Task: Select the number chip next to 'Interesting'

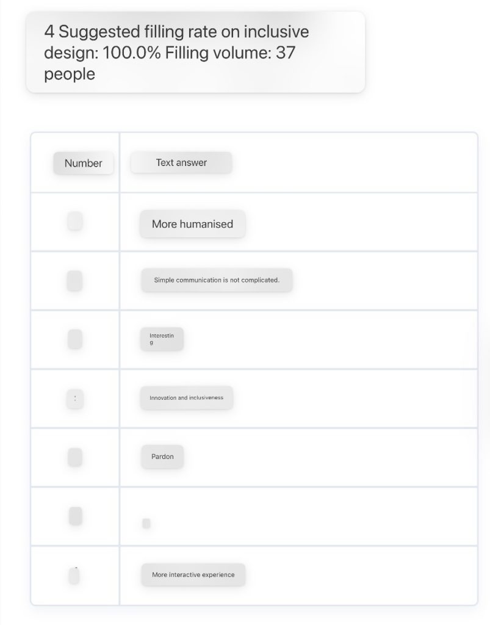Action: click(x=75, y=339)
